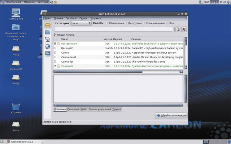The image size is (231, 144).
Task: Open the Категория dropdown showing None
Action: pyautogui.click(x=81, y=23)
